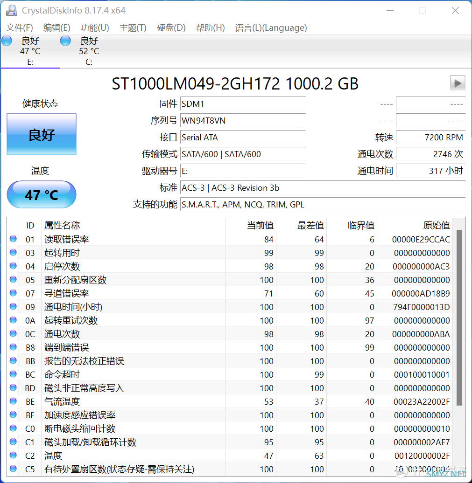This screenshot has width=472, height=483.
Task: Click the raw value 00023A22002F
Action: pyautogui.click(x=422, y=402)
